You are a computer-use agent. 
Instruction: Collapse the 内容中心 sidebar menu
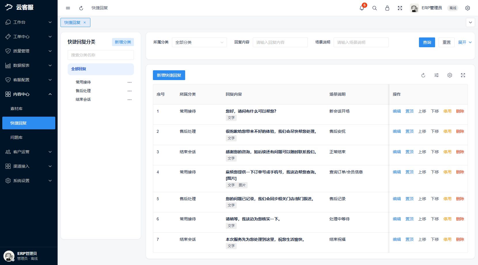(x=29, y=94)
